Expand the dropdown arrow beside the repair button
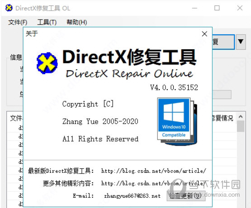The width and height of the screenshot is (251, 208). tap(241, 42)
